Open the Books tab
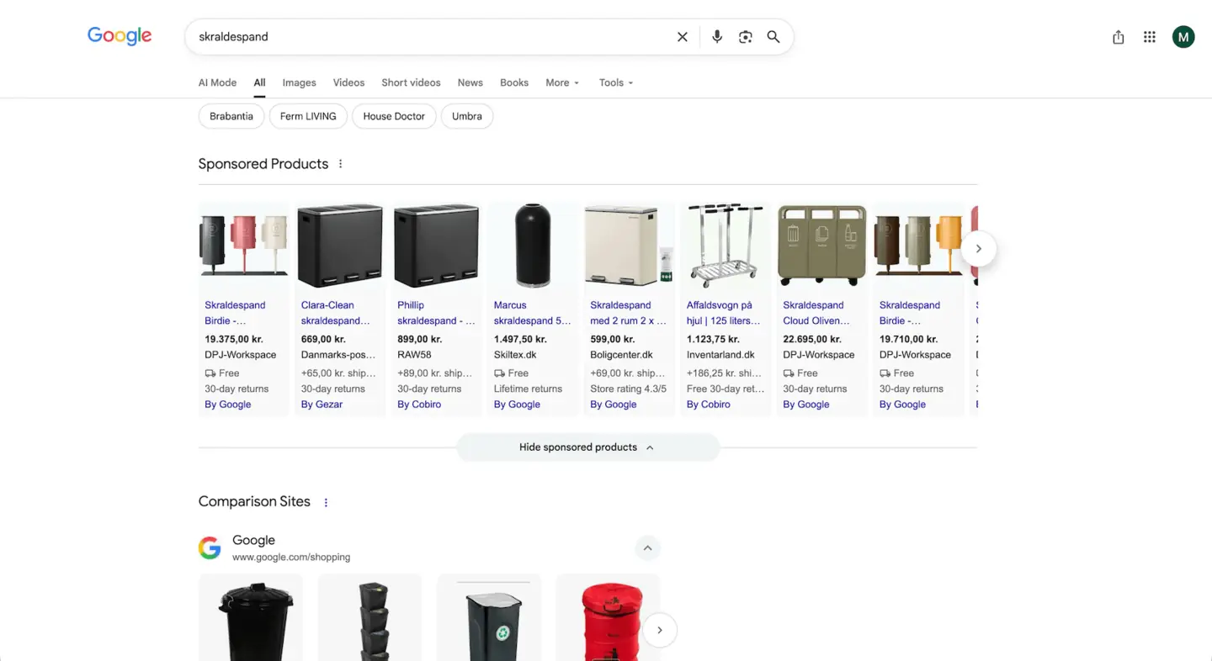The width and height of the screenshot is (1212, 661). click(514, 82)
